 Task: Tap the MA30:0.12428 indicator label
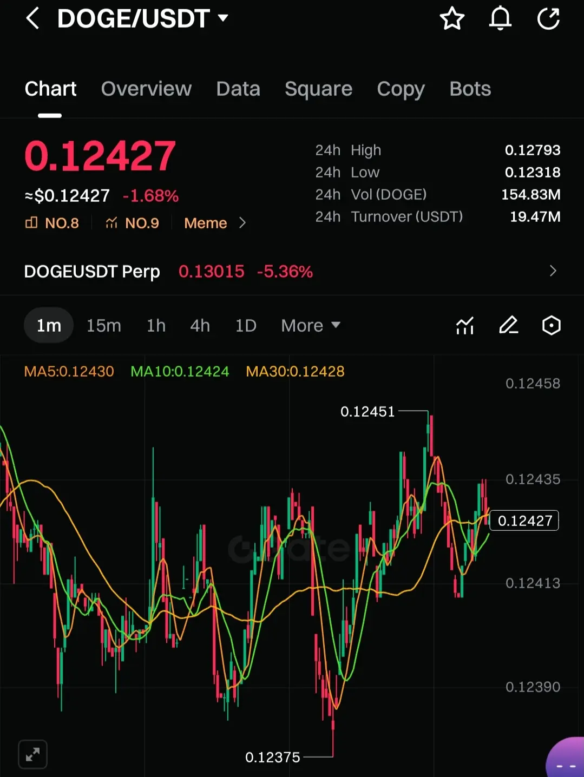click(295, 371)
